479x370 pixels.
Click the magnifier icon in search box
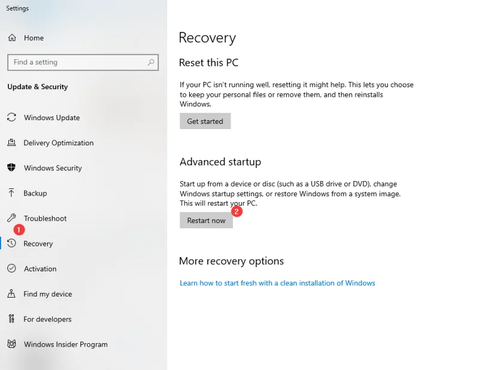[151, 62]
